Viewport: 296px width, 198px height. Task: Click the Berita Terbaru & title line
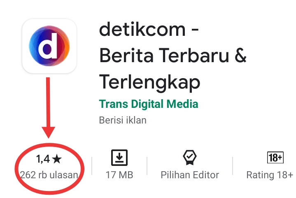(x=173, y=56)
